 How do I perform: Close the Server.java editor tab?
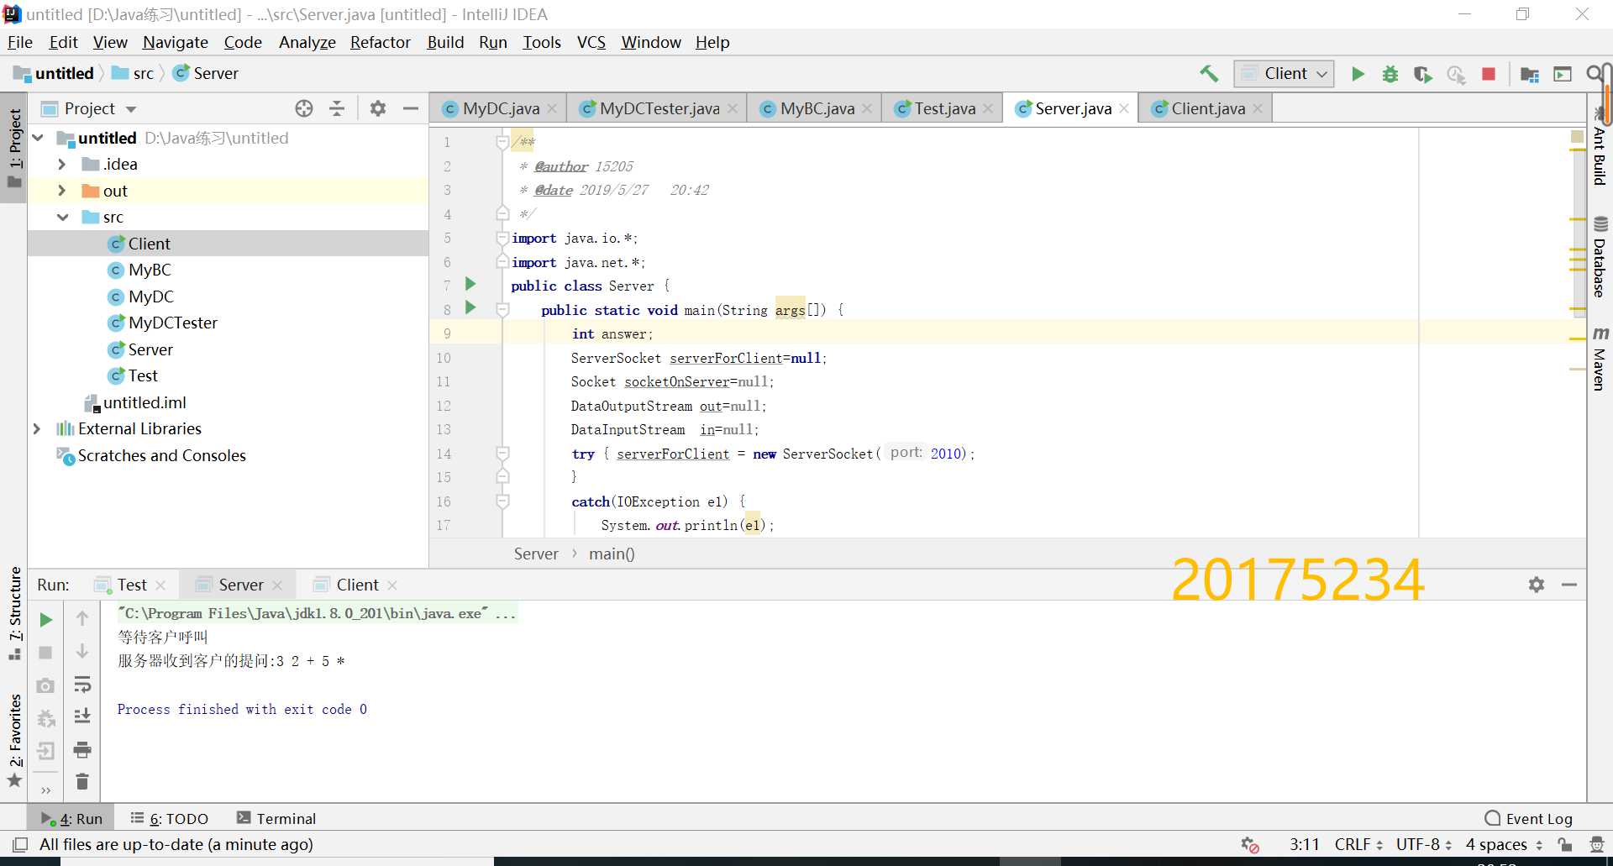coord(1124,108)
